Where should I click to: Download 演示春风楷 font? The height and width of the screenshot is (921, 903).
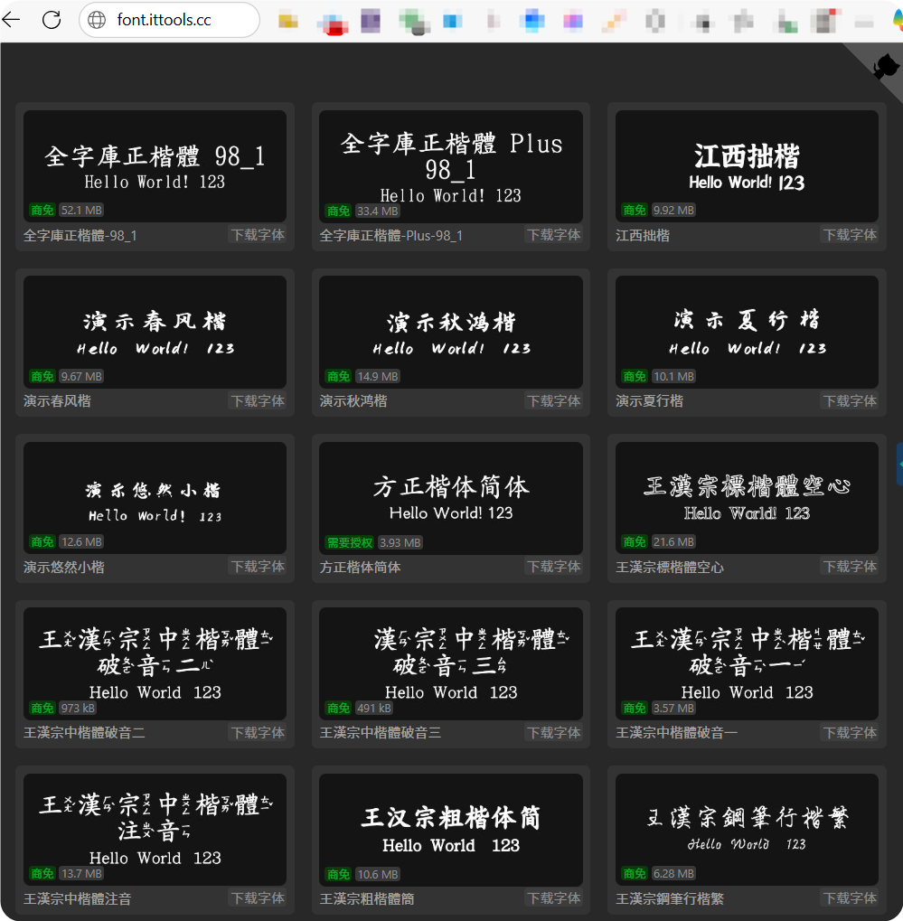(x=258, y=401)
